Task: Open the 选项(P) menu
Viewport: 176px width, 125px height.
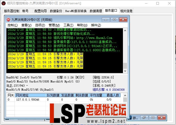Action: coord(40,25)
